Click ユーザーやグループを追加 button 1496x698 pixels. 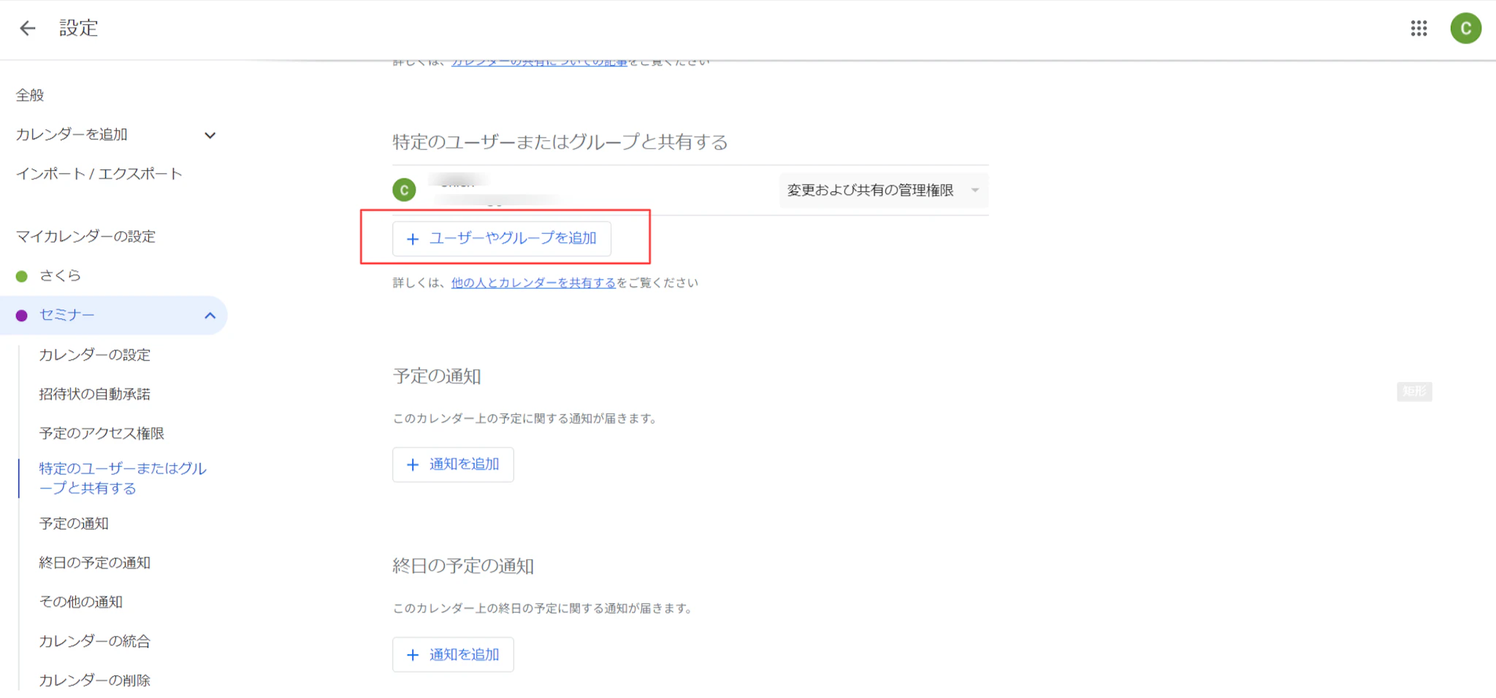pyautogui.click(x=502, y=239)
